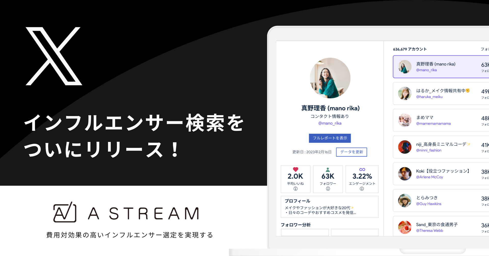This screenshot has width=489, height=256.
Task: Click the とらみつき avatar thumbnail
Action: point(405,200)
